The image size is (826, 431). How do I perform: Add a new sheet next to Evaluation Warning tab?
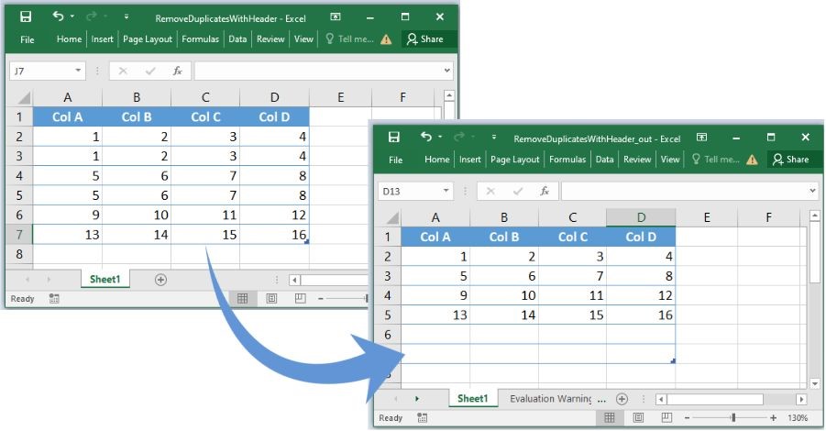click(x=622, y=399)
